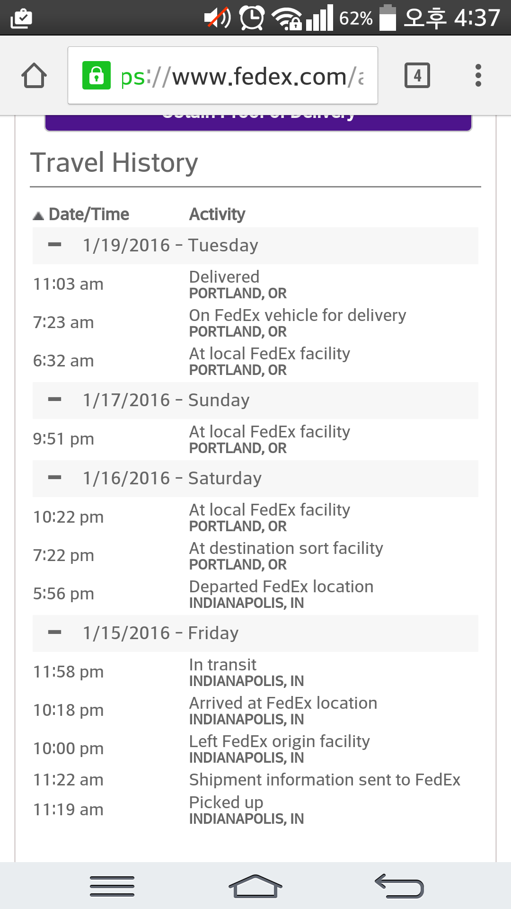The width and height of the screenshot is (511, 909).
Task: Click the purple Obtain Proof of Delivery button
Action: pos(258,121)
